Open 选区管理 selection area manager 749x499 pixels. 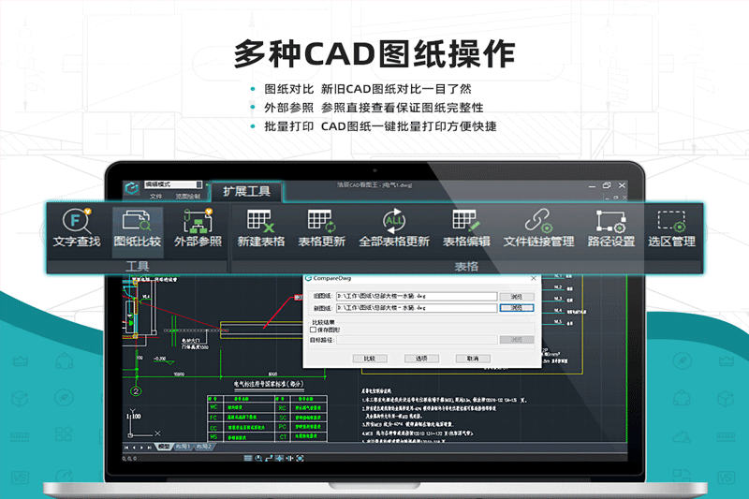click(x=671, y=229)
